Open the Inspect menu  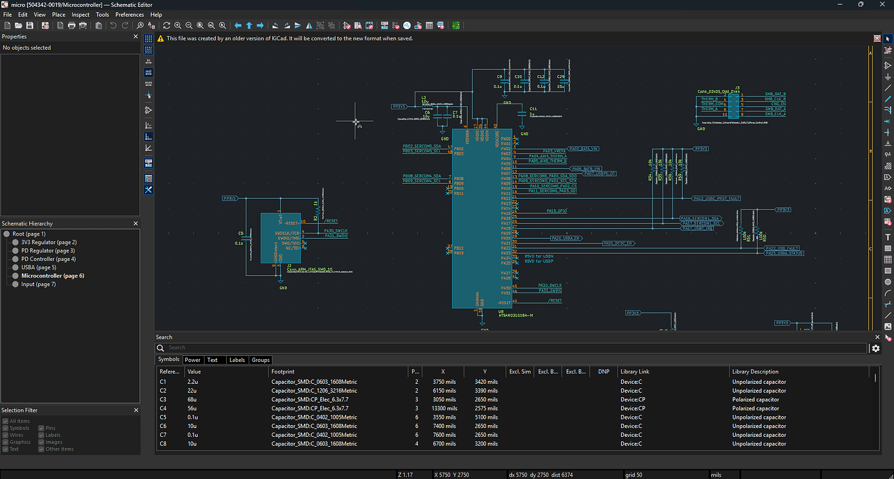click(x=80, y=14)
